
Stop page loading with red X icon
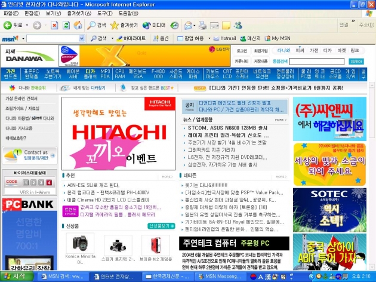54,25
